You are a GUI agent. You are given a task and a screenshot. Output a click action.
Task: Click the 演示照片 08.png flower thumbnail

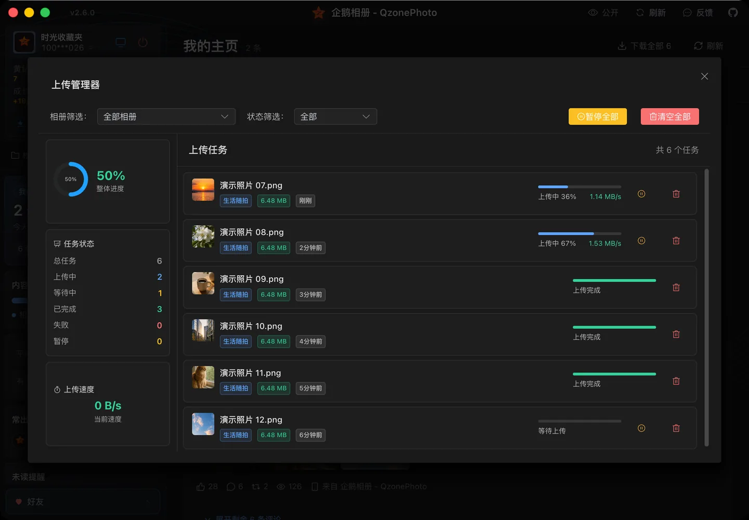click(203, 237)
